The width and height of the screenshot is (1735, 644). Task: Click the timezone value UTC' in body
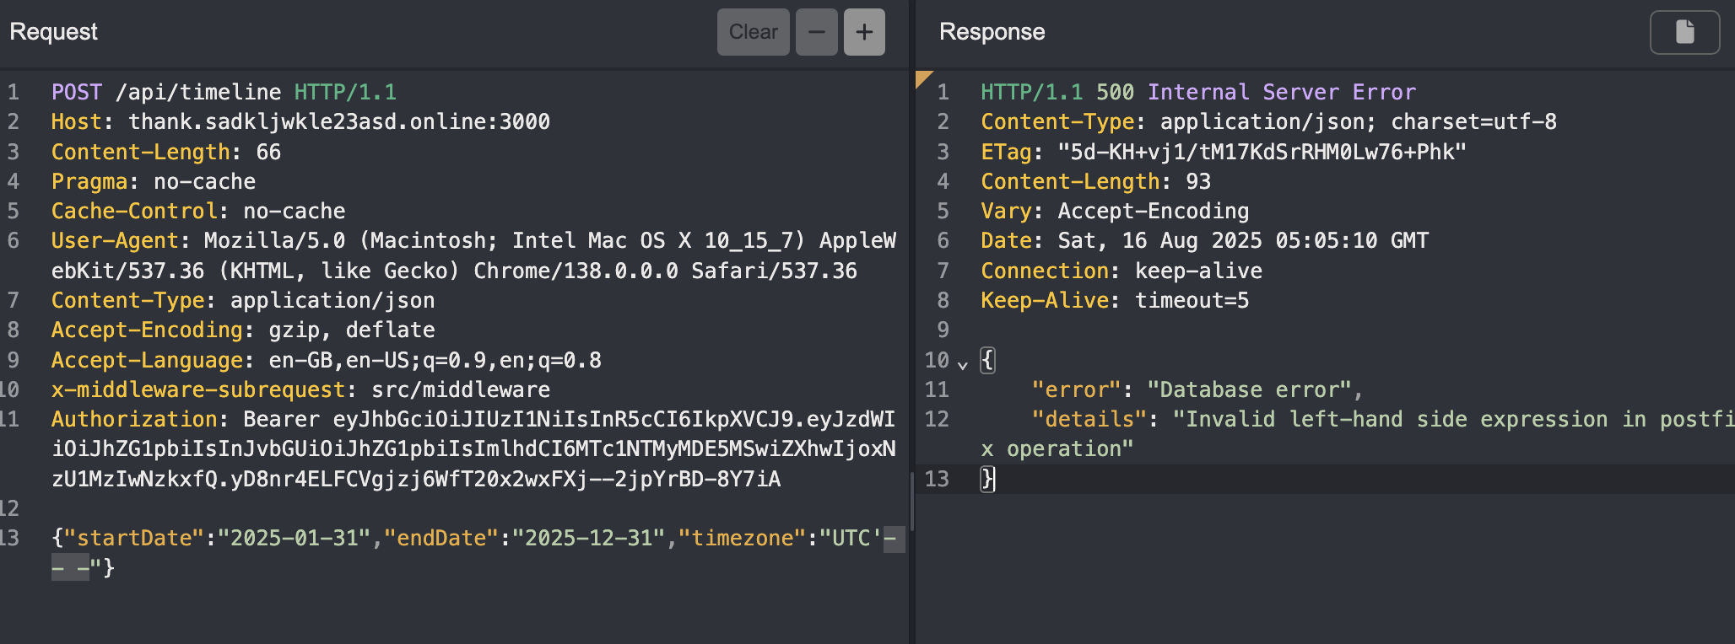[851, 538]
